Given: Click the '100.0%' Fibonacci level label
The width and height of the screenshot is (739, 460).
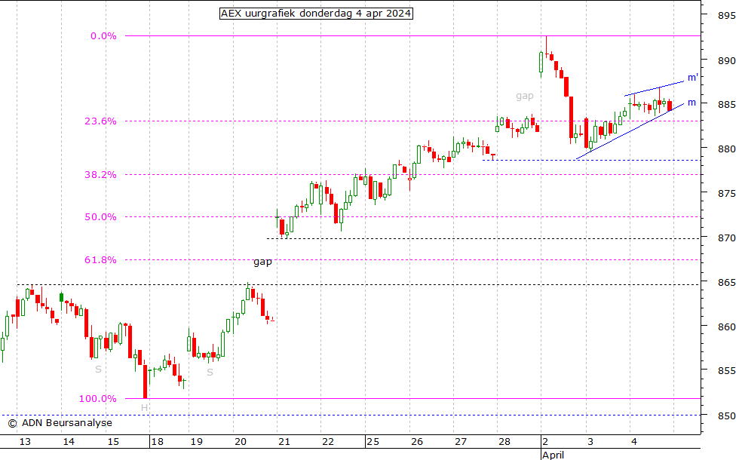Looking at the screenshot, I should pos(97,399).
